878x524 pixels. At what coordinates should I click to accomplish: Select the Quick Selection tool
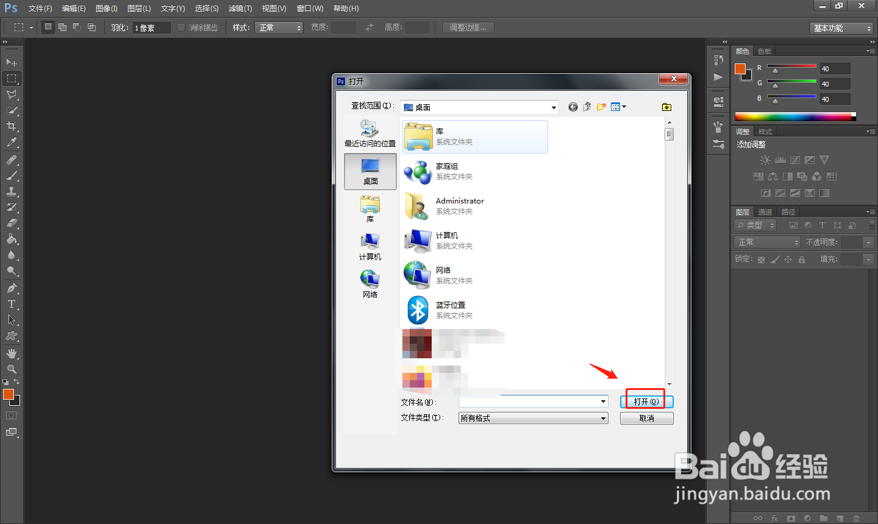pyautogui.click(x=12, y=110)
